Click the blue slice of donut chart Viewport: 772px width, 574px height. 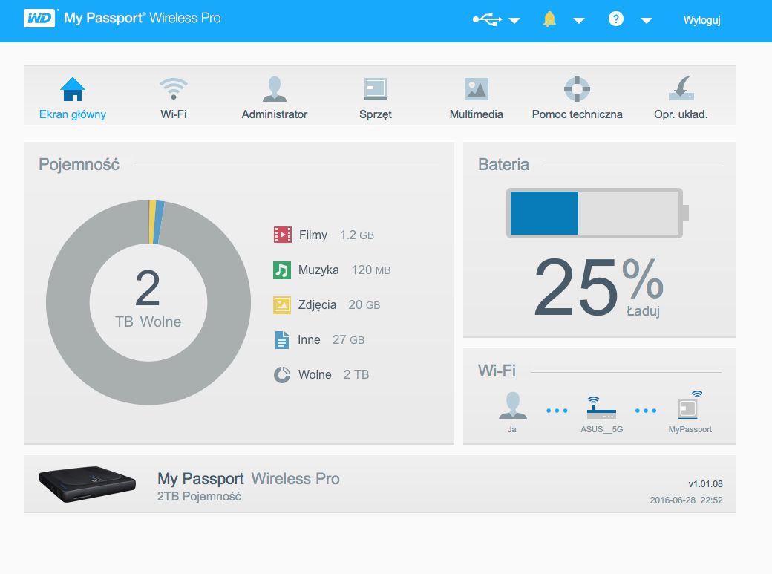159,222
